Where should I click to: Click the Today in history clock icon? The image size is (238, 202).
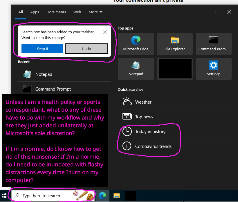point(127,131)
